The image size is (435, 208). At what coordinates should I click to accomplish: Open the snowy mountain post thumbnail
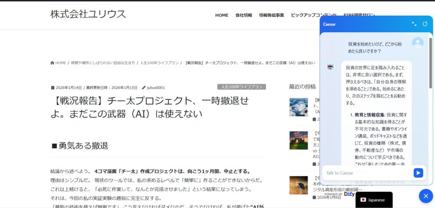(298, 107)
